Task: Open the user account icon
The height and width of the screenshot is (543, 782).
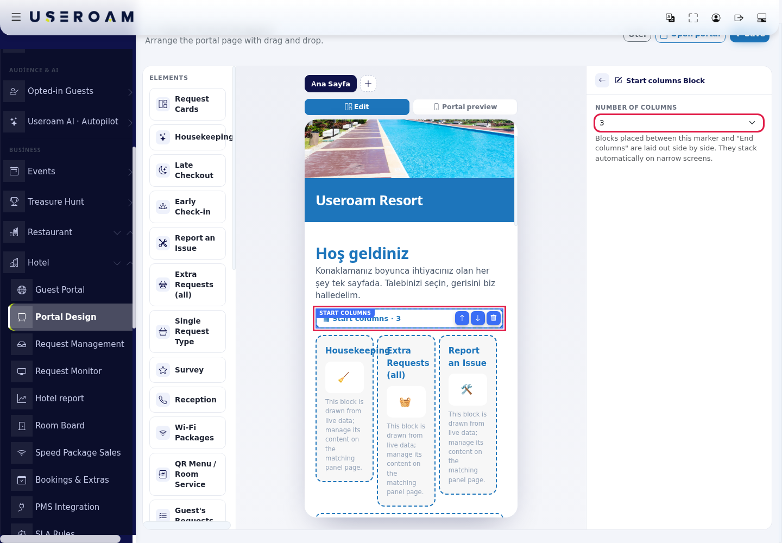Action: click(x=716, y=18)
